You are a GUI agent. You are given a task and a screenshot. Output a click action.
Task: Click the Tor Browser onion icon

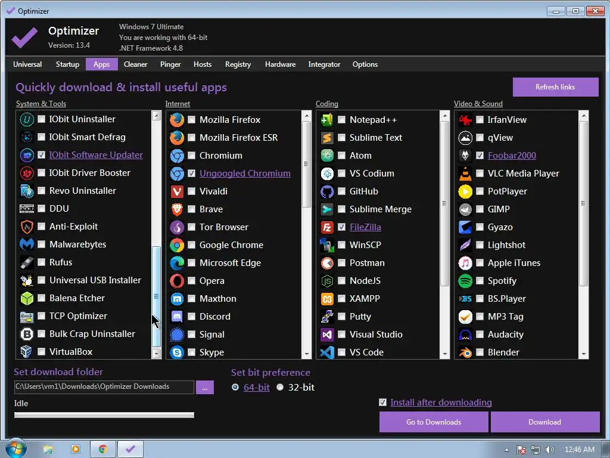pyautogui.click(x=177, y=227)
